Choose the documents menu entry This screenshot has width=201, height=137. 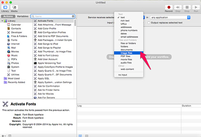(x=129, y=49)
